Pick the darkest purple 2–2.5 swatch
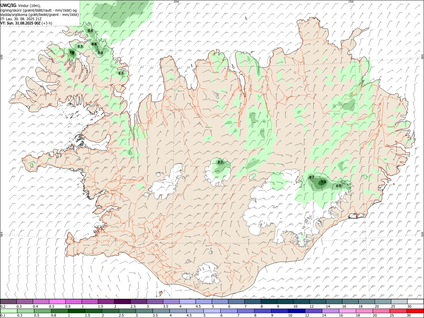Viewport: 424px width, 318px height. click(x=122, y=301)
